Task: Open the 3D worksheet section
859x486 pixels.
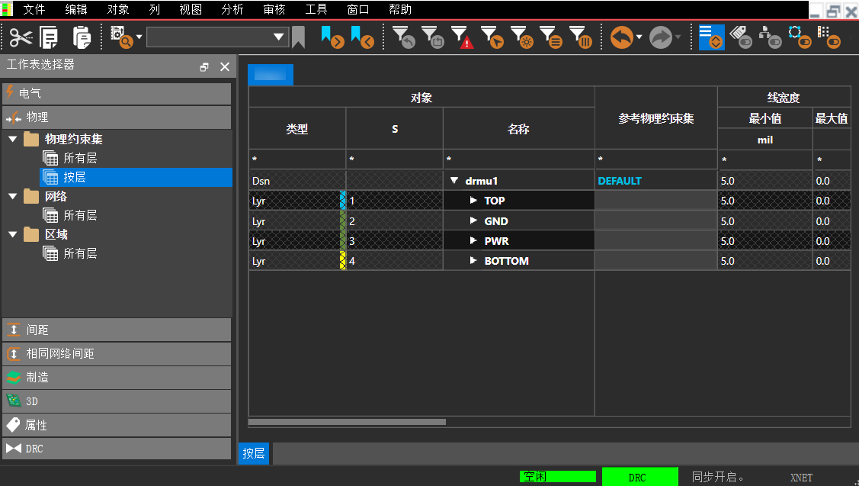Action: pyautogui.click(x=117, y=401)
